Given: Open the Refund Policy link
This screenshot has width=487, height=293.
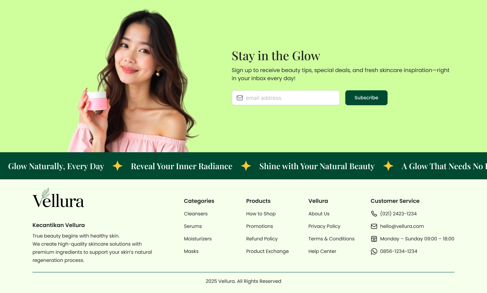Looking at the screenshot, I should pos(262,239).
